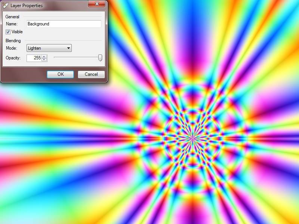Click the General section heading
Viewport: 299px width, 224px height.
click(x=12, y=17)
